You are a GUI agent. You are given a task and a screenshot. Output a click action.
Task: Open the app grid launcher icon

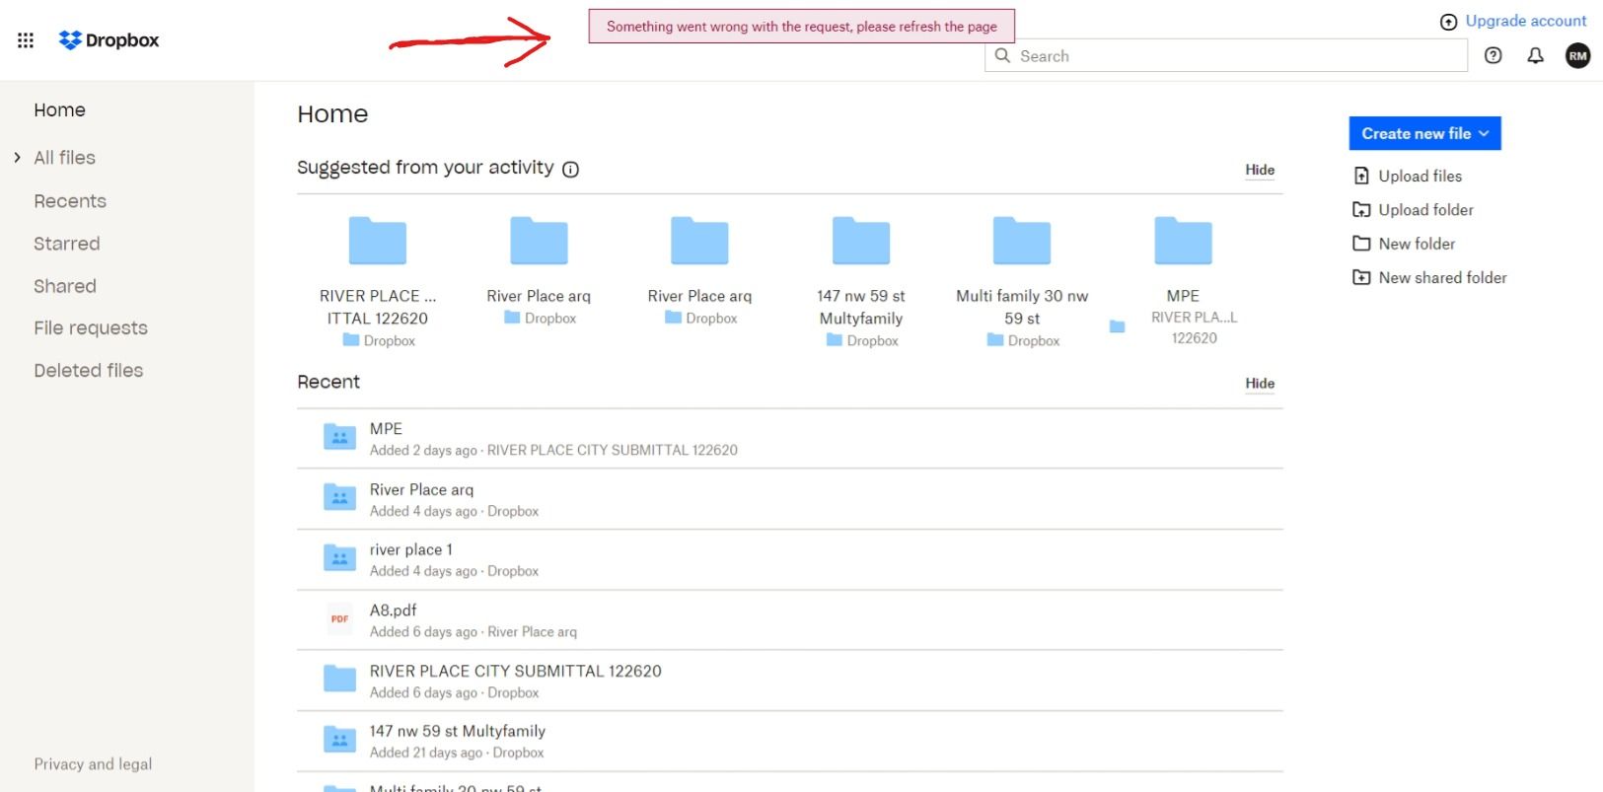26,40
